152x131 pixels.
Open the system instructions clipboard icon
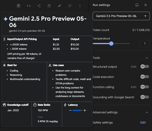(x=19, y=6)
